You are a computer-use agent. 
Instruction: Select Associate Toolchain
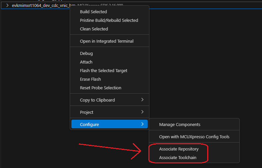[x=178, y=158]
